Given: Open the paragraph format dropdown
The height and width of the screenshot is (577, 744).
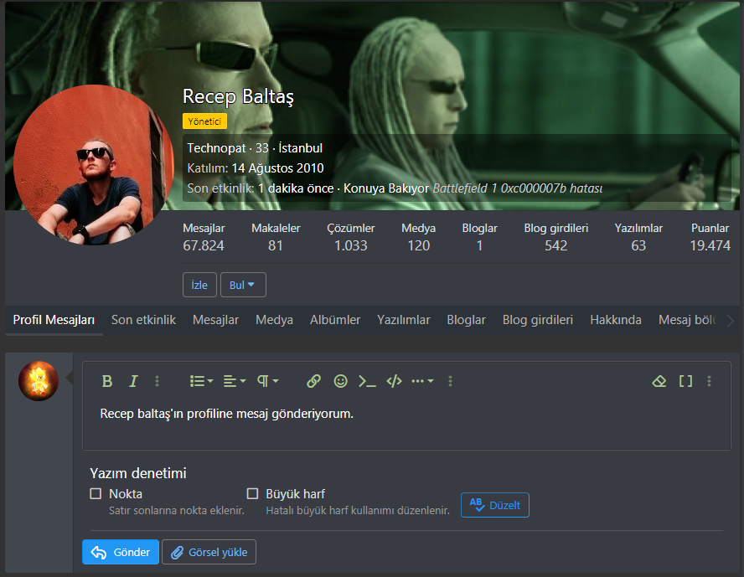Looking at the screenshot, I should [x=267, y=381].
